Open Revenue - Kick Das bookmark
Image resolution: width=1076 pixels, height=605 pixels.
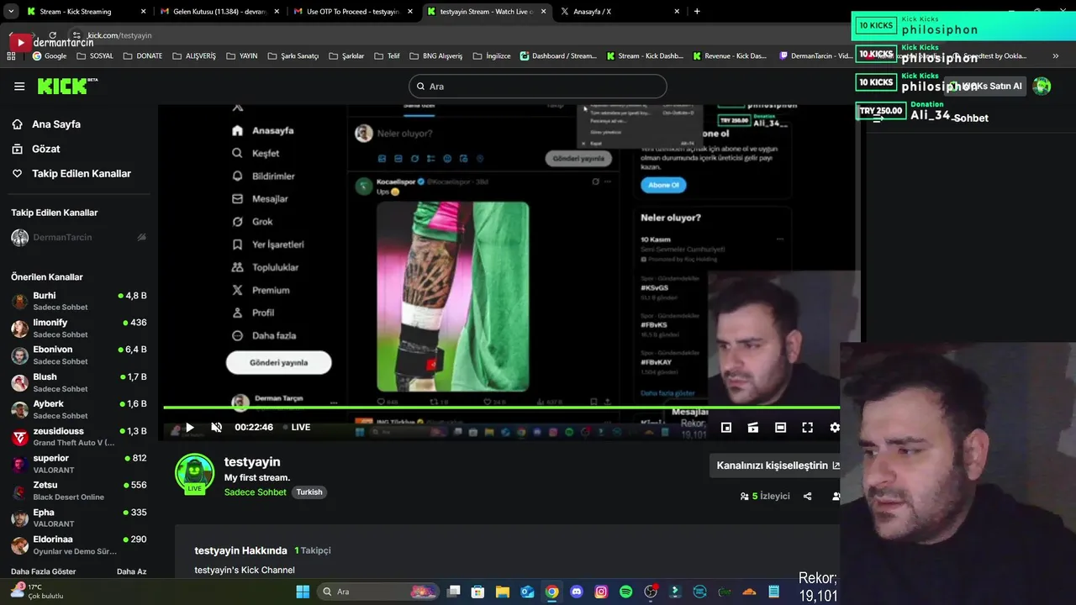tap(731, 56)
